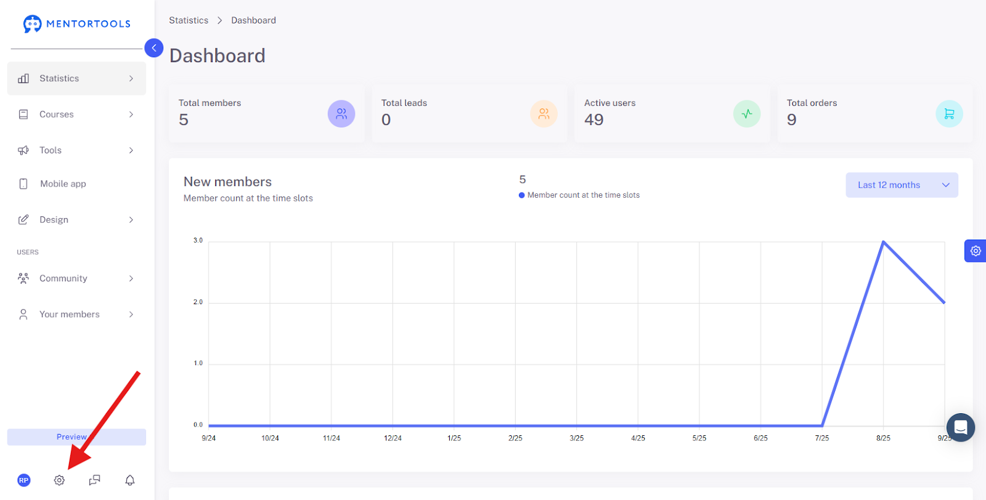
Task: Click the RP profile avatar
Action: click(x=24, y=480)
